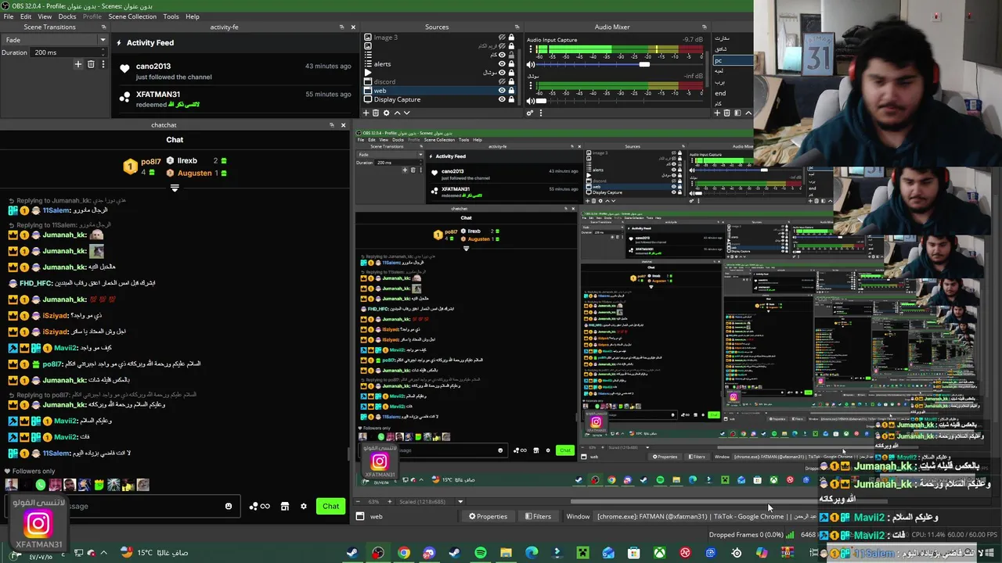
Task: Hide the web source via its eye icon
Action: point(502,91)
